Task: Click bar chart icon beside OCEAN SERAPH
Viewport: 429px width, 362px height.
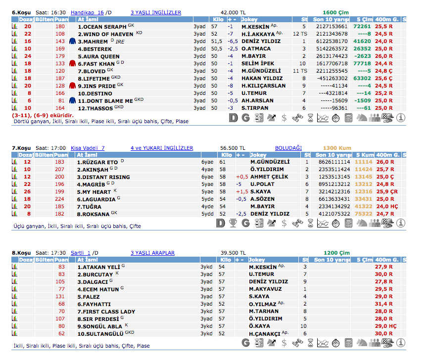Action: point(15,26)
